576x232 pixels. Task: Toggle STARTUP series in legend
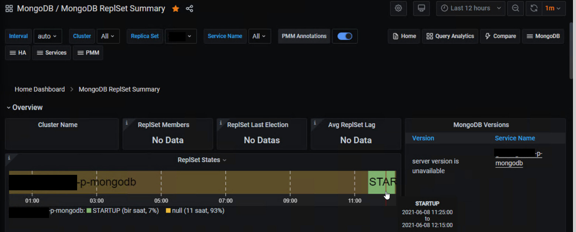(x=106, y=211)
